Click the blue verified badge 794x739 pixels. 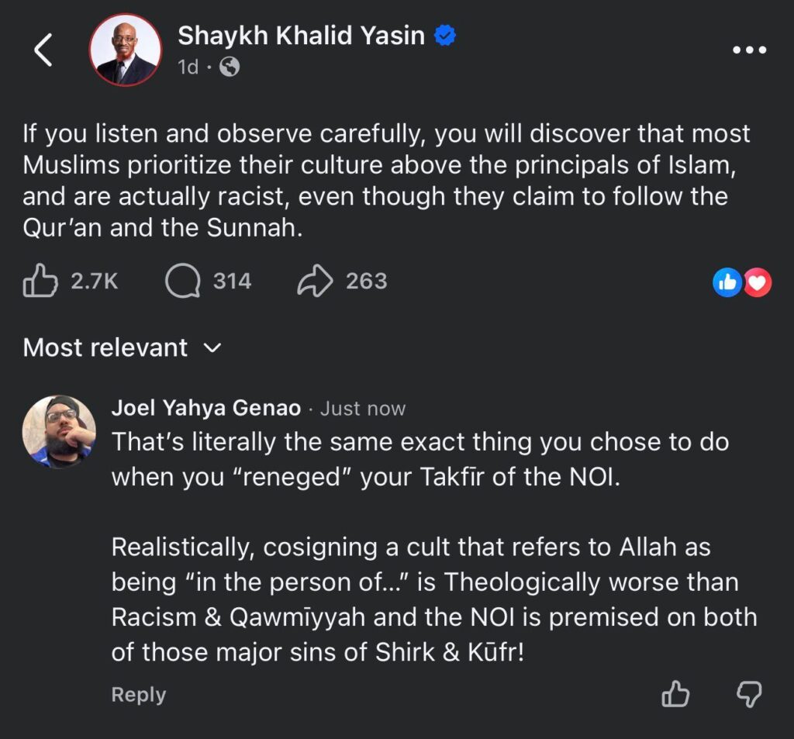point(444,36)
